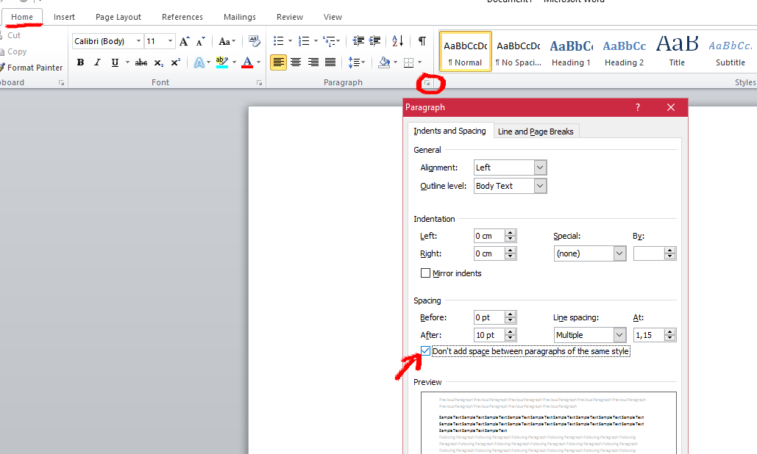Click the At line spacing value field
Image resolution: width=757 pixels, height=454 pixels.
click(648, 335)
